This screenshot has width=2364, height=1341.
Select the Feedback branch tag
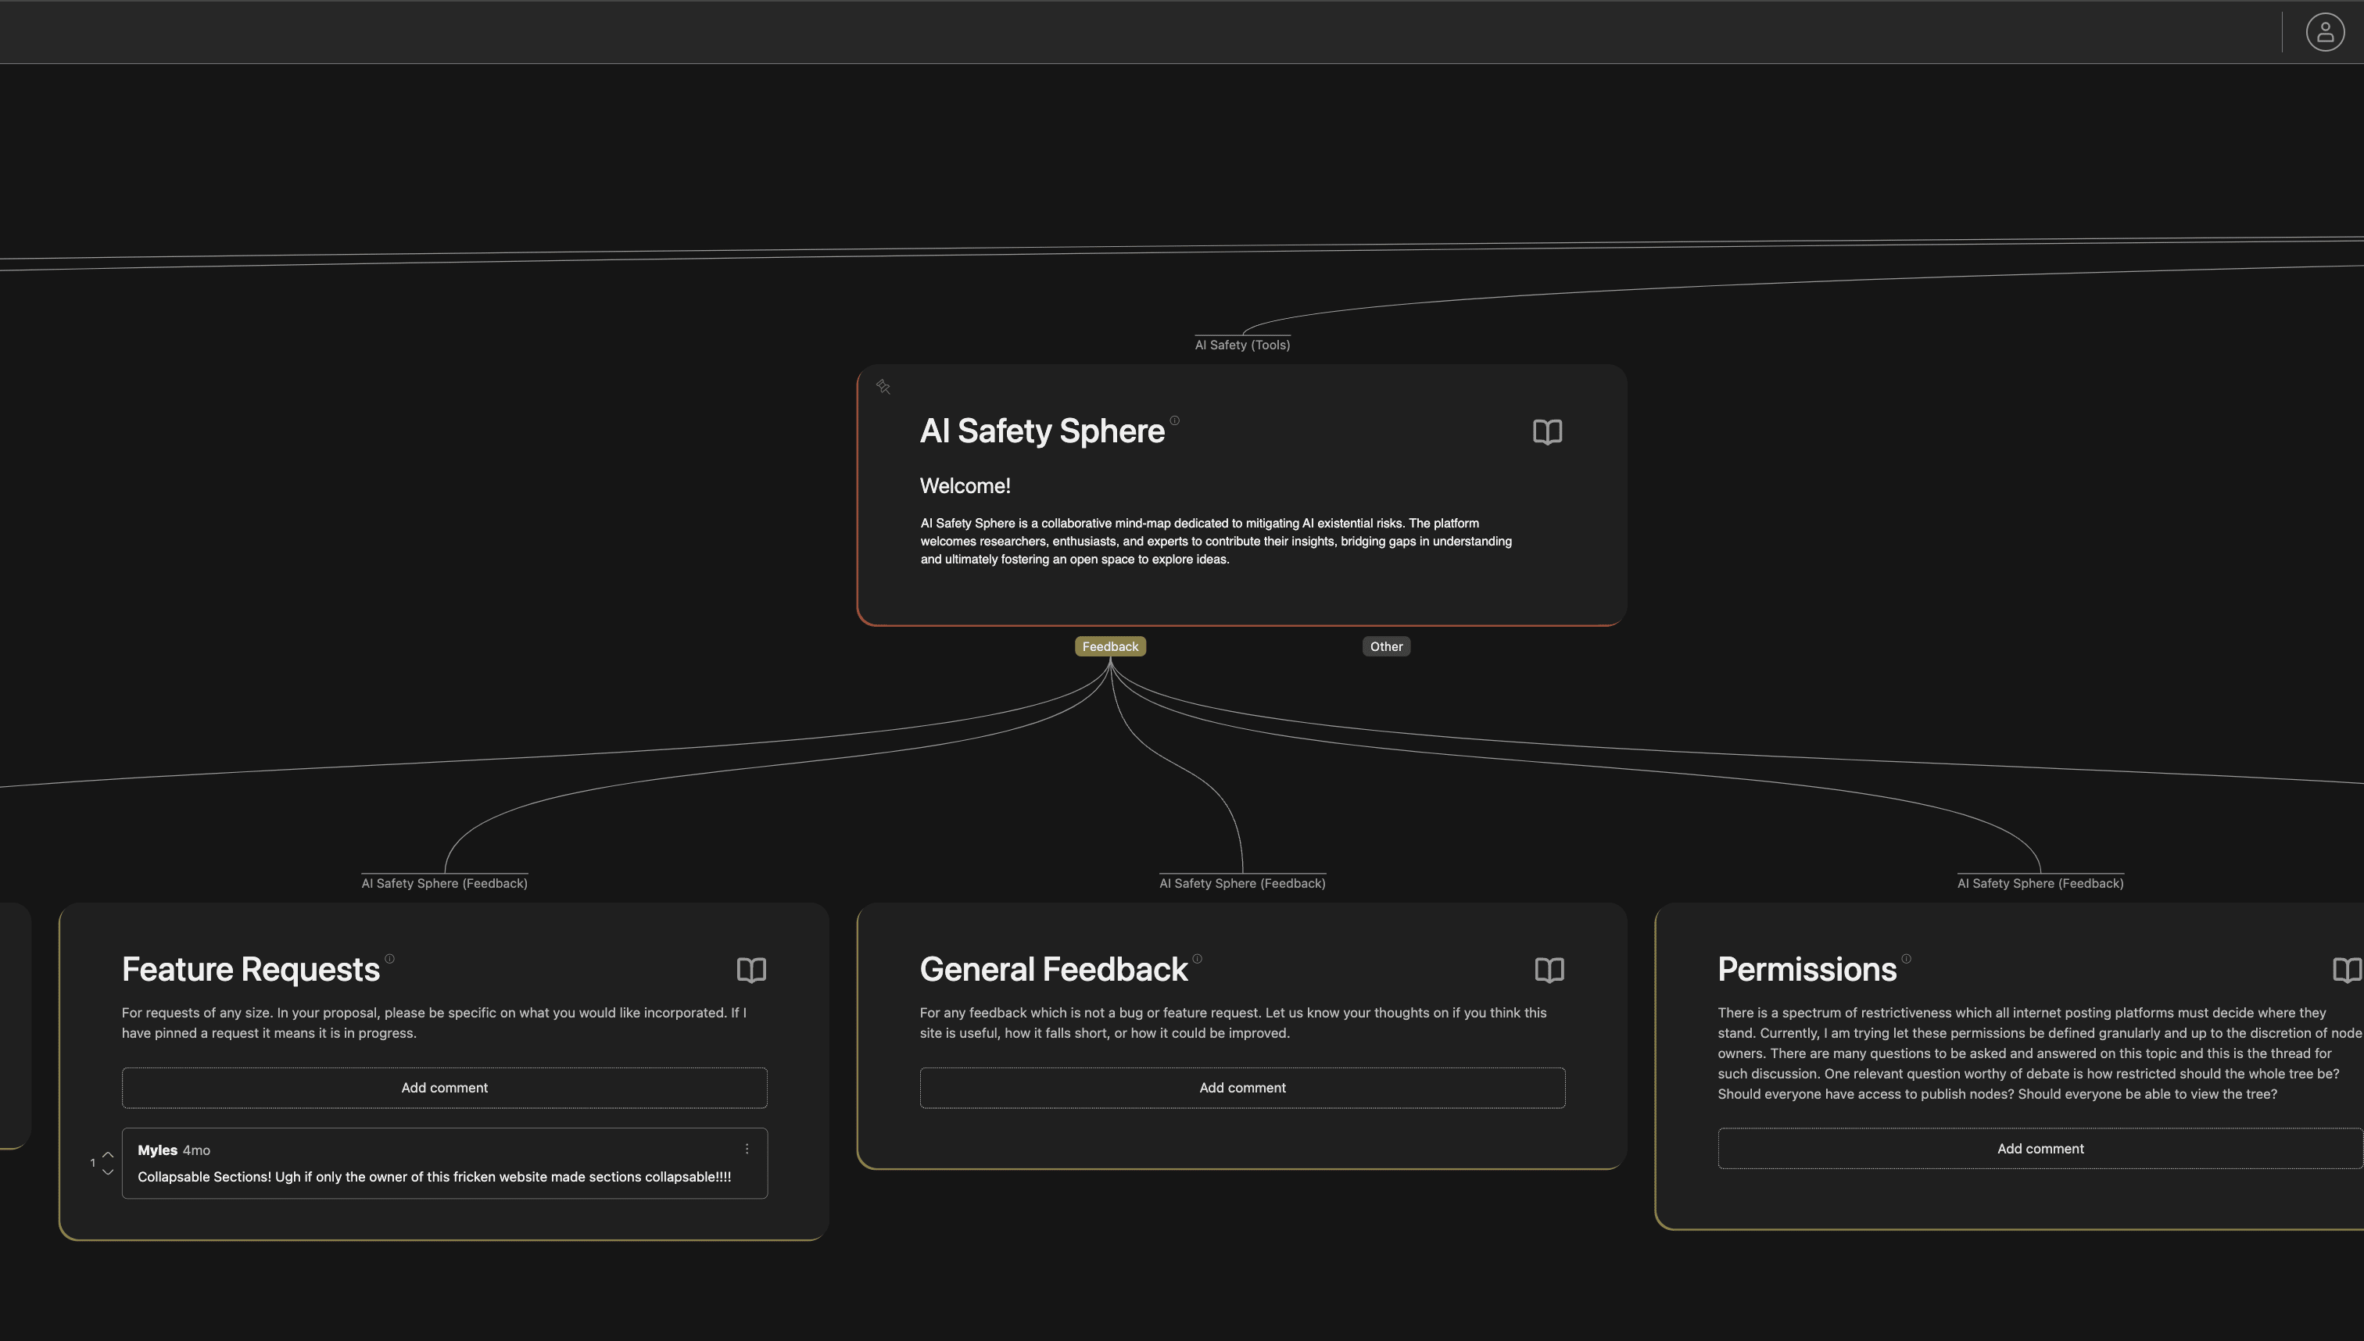(1109, 646)
